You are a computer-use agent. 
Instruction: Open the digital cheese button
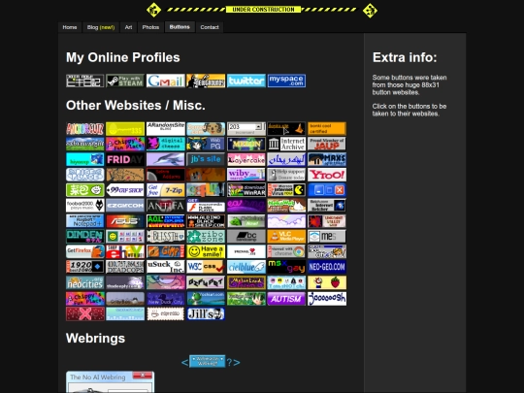tap(165, 144)
